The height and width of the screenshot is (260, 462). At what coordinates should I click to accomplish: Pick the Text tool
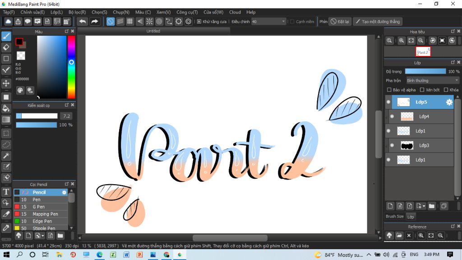point(6,192)
